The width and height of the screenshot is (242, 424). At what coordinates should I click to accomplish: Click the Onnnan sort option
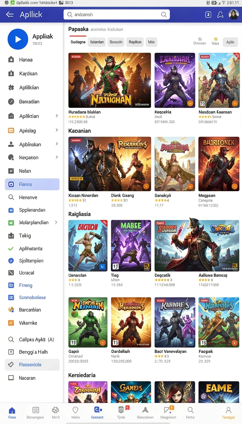coord(200,41)
